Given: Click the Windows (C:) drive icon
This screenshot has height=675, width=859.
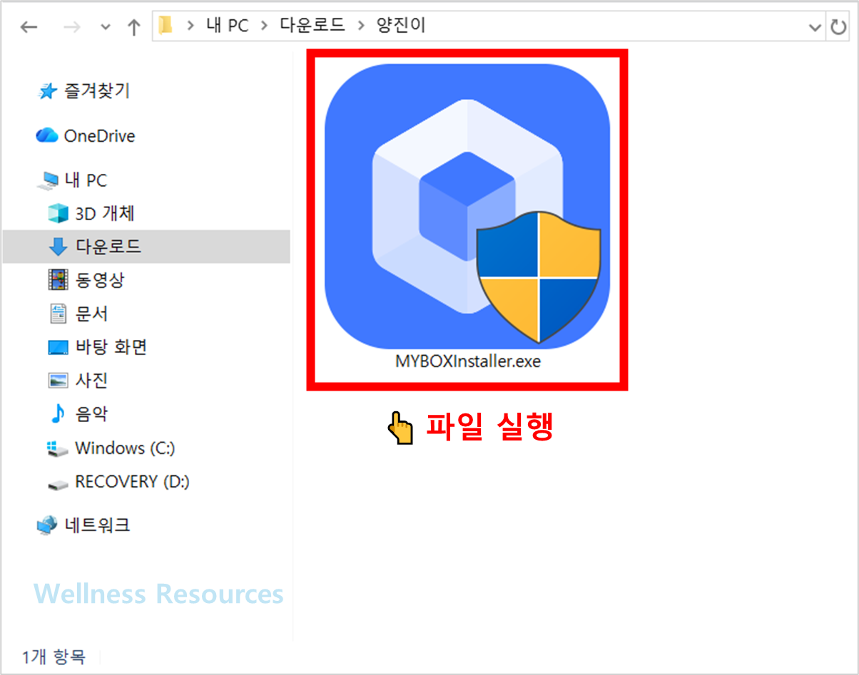Looking at the screenshot, I should pyautogui.click(x=57, y=448).
